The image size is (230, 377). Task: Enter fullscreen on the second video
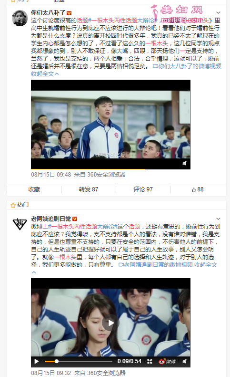[x=150, y=361]
